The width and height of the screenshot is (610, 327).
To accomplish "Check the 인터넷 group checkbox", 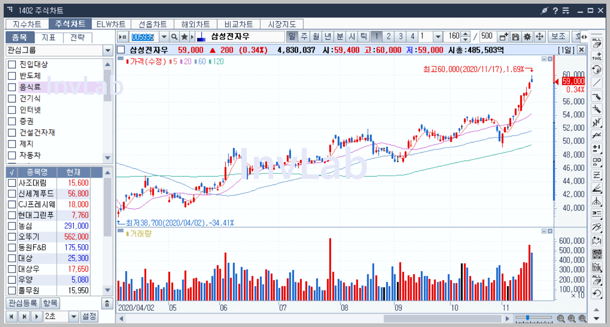I will tap(12, 110).
